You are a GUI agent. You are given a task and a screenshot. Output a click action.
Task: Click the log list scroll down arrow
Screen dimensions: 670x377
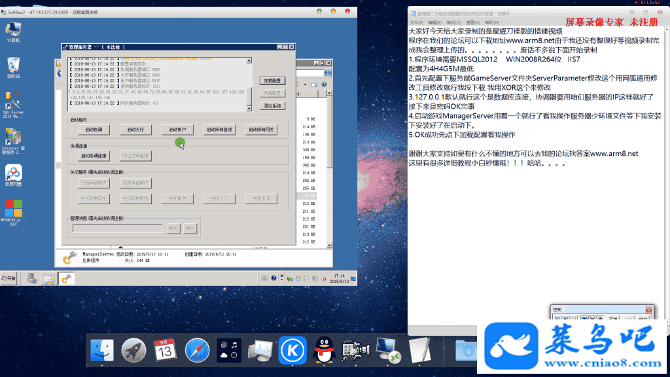(x=249, y=107)
